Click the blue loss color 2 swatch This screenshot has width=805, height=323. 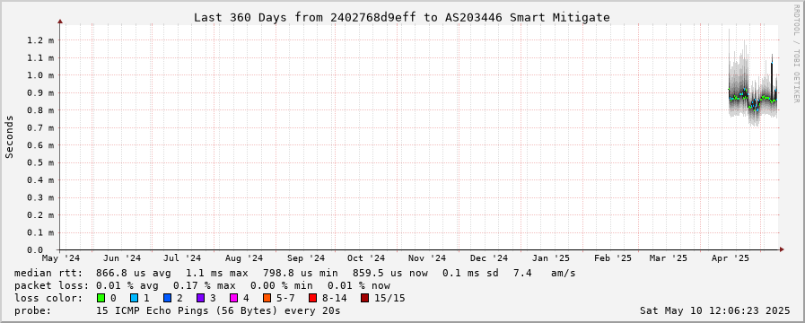167,298
